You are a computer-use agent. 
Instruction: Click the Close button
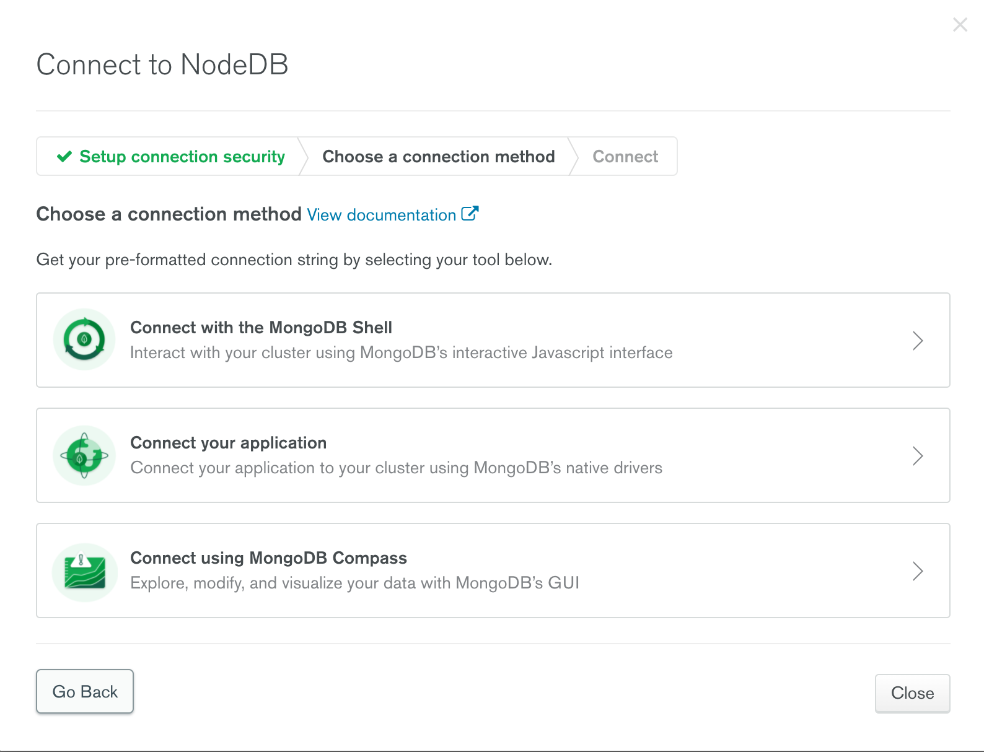(912, 693)
